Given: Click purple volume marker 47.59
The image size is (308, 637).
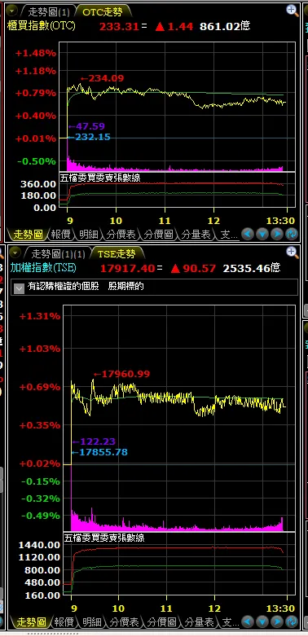Looking at the screenshot, I should tap(86, 126).
